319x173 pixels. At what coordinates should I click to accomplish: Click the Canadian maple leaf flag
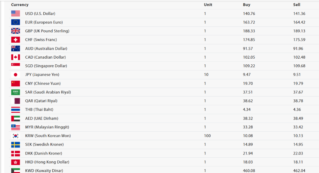[15, 57]
